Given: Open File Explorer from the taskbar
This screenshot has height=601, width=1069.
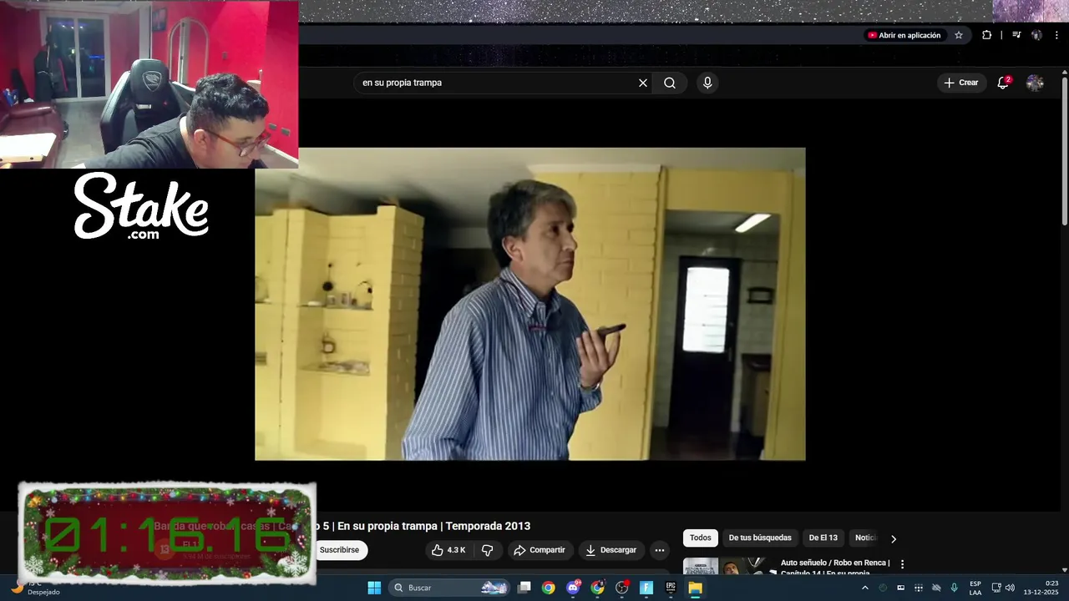Looking at the screenshot, I should 695,588.
